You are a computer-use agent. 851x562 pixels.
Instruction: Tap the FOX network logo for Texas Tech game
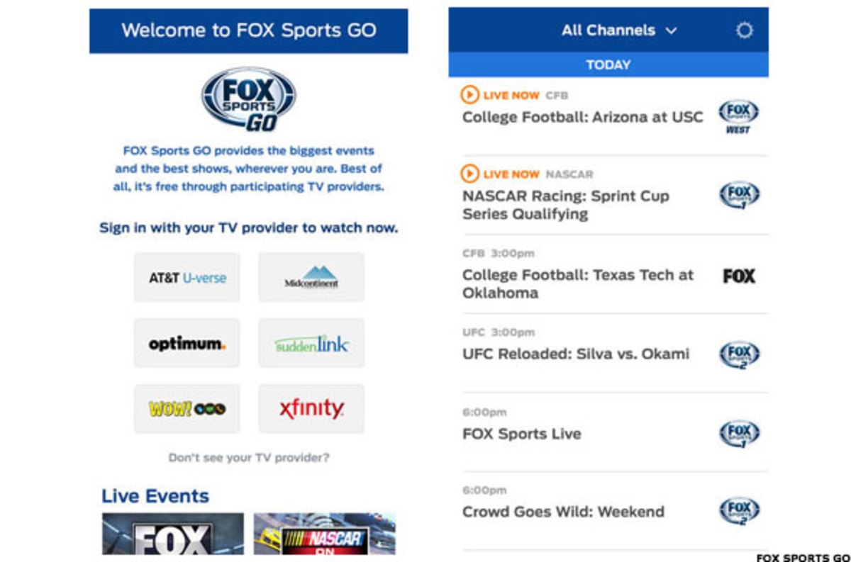coord(738,276)
